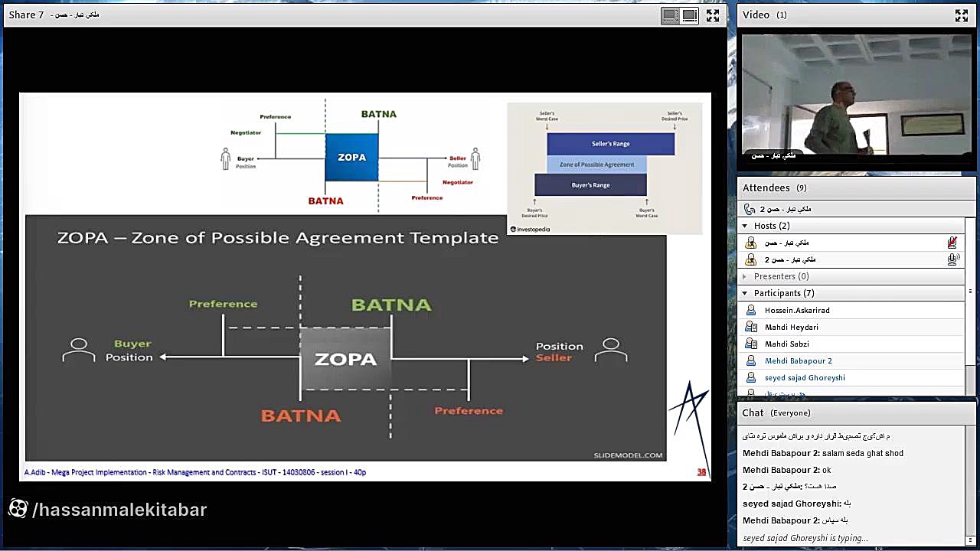
Task: Click the ZOPA box in the dark slide diagram
Action: click(345, 359)
